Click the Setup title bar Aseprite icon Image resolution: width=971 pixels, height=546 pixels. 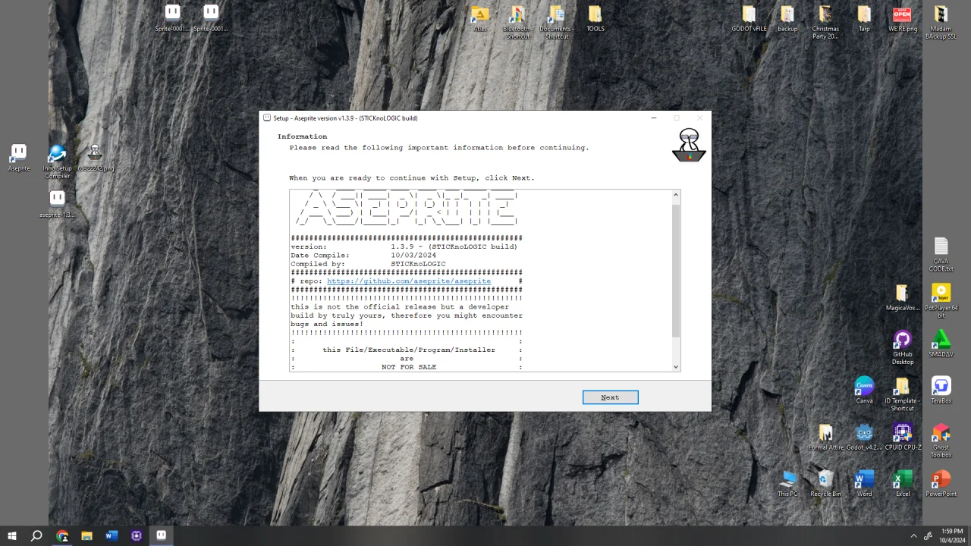click(267, 118)
